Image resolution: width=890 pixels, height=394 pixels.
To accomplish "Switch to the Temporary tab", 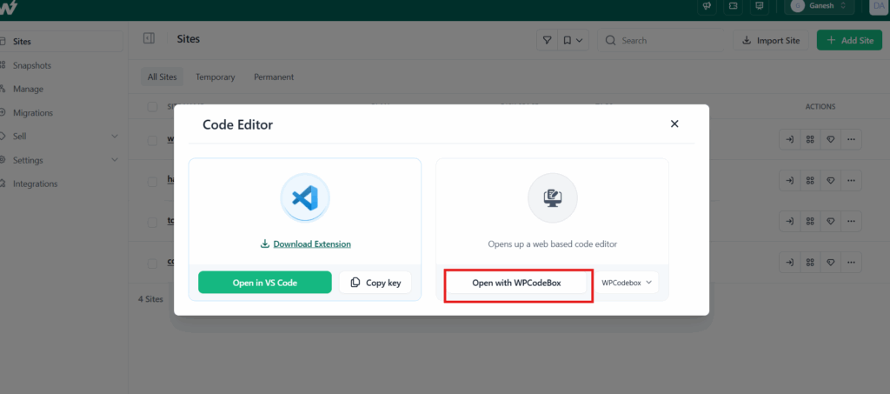I will pos(216,77).
